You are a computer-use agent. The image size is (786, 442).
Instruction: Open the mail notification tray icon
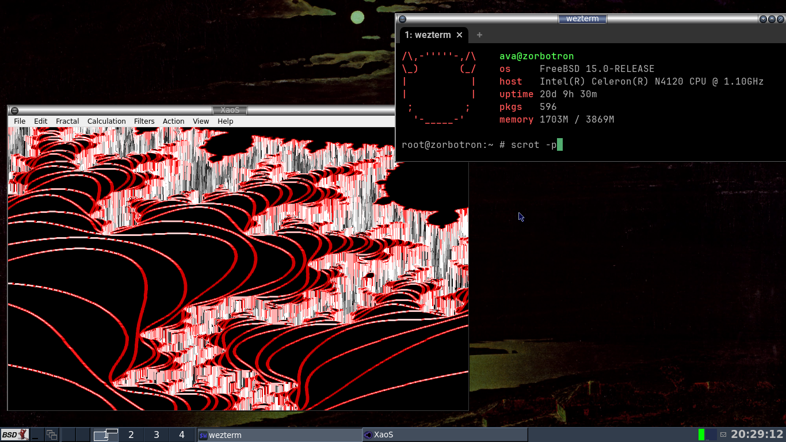coord(723,435)
